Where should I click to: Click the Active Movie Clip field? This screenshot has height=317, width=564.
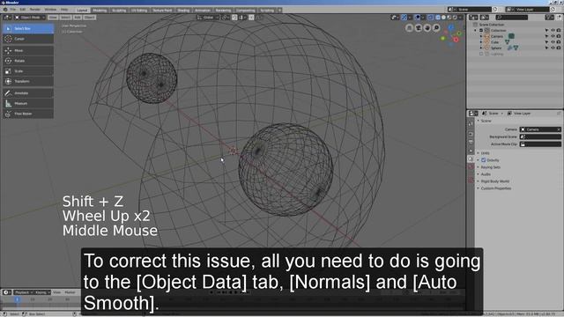540,144
